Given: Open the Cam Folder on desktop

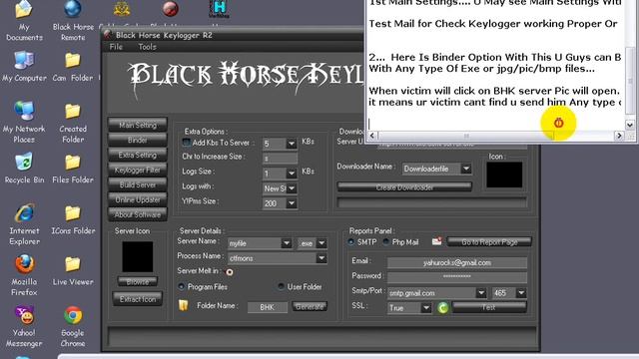Looking at the screenshot, I should [x=73, y=67].
